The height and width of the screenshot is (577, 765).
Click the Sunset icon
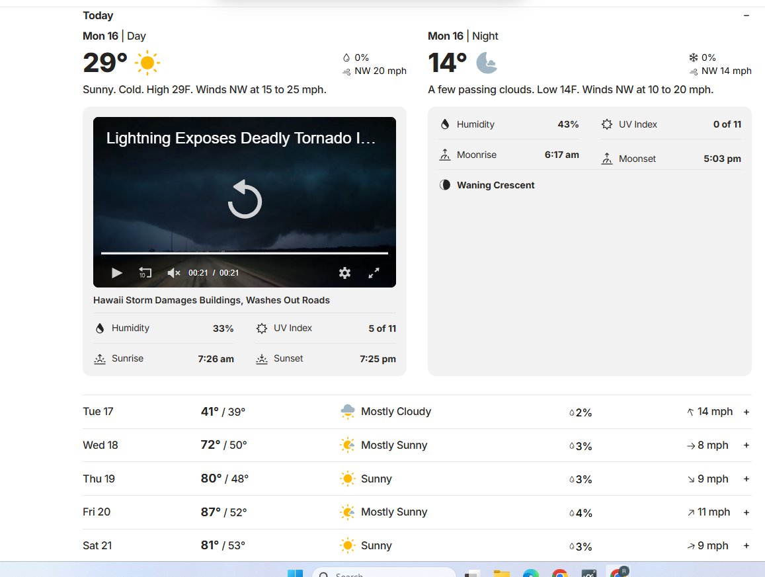[262, 359]
